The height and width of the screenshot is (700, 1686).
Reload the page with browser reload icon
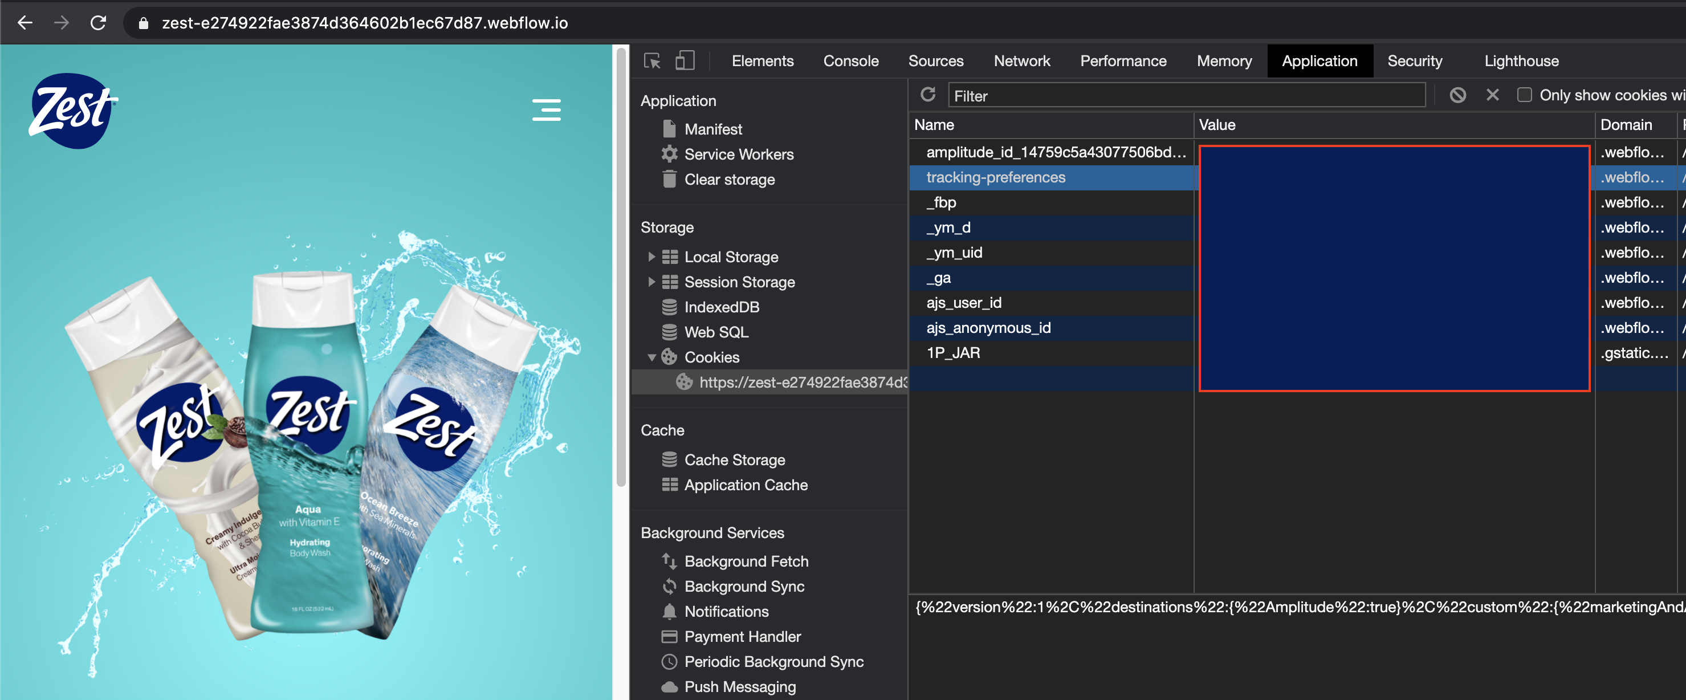click(98, 23)
